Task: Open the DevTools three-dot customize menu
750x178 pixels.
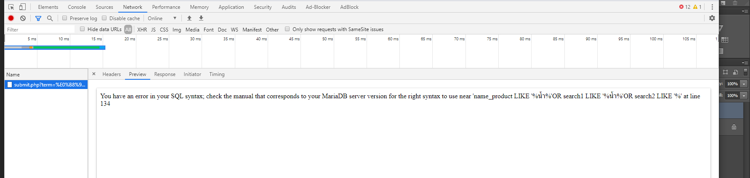Action: [712, 7]
